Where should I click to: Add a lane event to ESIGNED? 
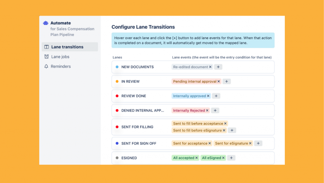click(x=231, y=158)
